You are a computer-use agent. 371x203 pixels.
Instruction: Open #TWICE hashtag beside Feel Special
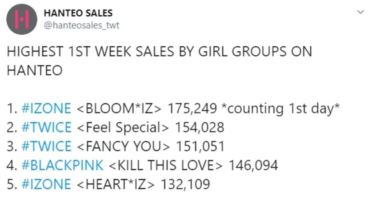pyautogui.click(x=46, y=127)
